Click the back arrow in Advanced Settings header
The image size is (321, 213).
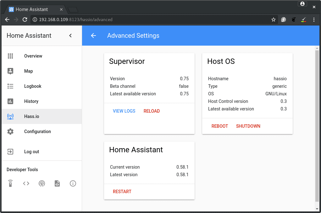[x=93, y=36]
